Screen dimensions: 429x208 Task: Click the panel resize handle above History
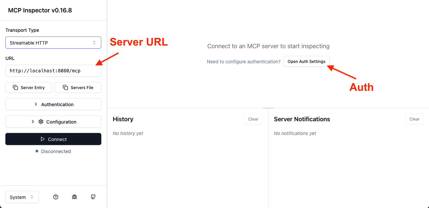[x=268, y=108]
